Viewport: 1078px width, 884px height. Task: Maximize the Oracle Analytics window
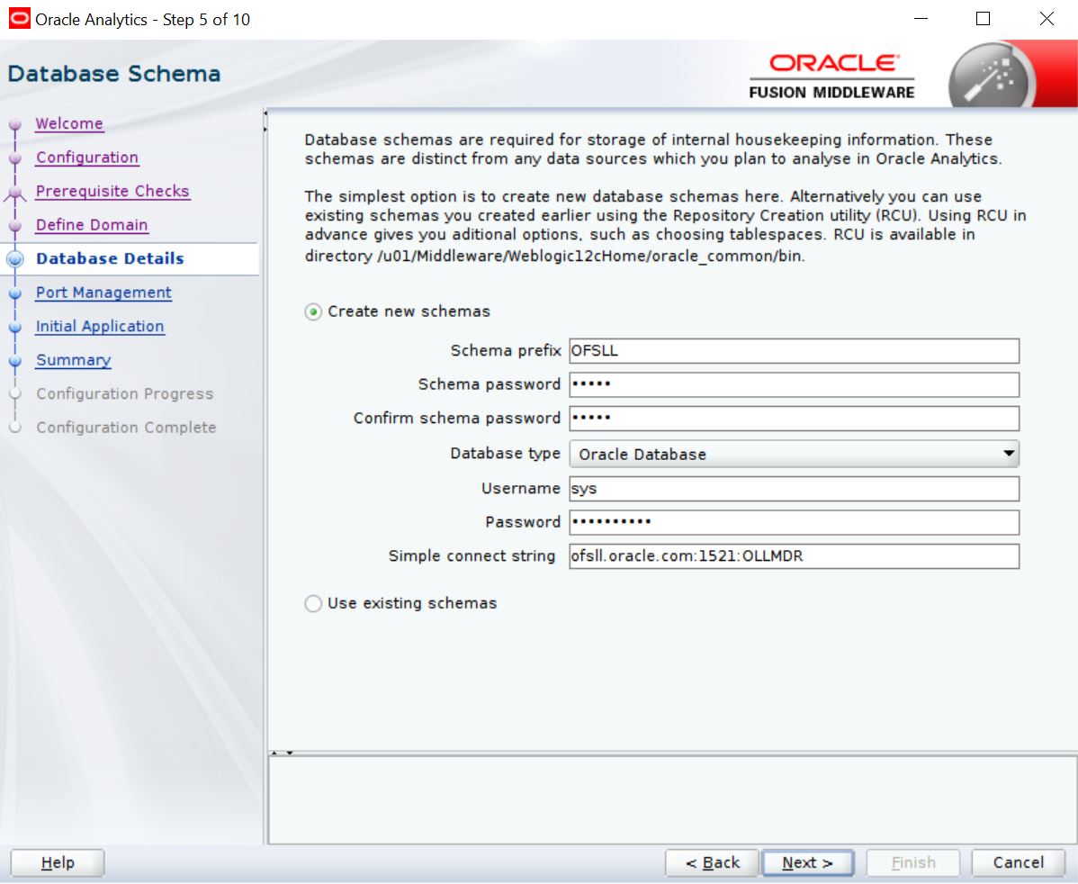984,19
